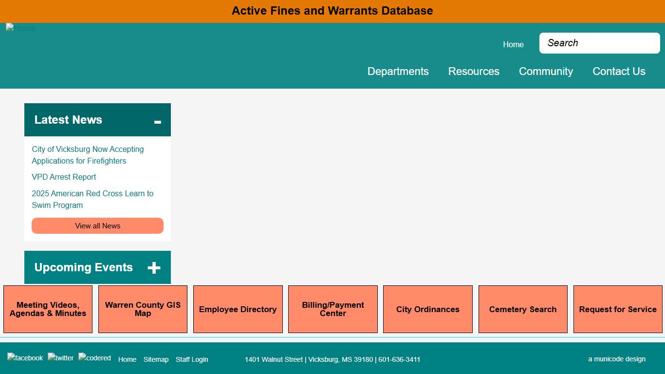Open the Resources menu
Image resolution: width=665 pixels, height=374 pixels.
tap(474, 72)
